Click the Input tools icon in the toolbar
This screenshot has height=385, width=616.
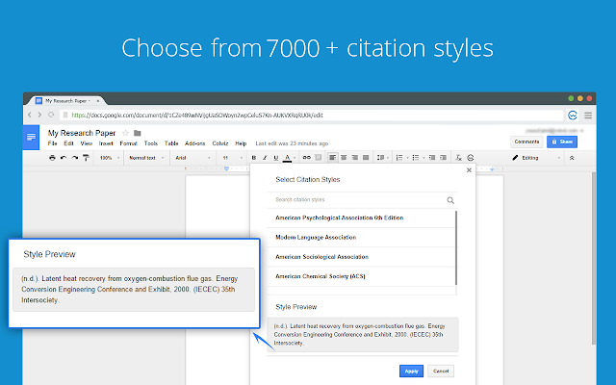(471, 158)
